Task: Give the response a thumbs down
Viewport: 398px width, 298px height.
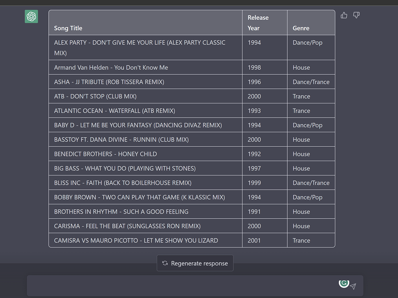Action: click(x=356, y=15)
